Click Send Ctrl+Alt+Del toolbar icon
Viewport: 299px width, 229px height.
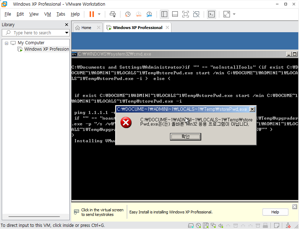click(113, 14)
